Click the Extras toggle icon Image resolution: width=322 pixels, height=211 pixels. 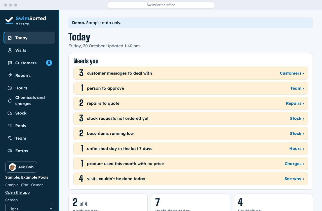[x=10, y=151]
